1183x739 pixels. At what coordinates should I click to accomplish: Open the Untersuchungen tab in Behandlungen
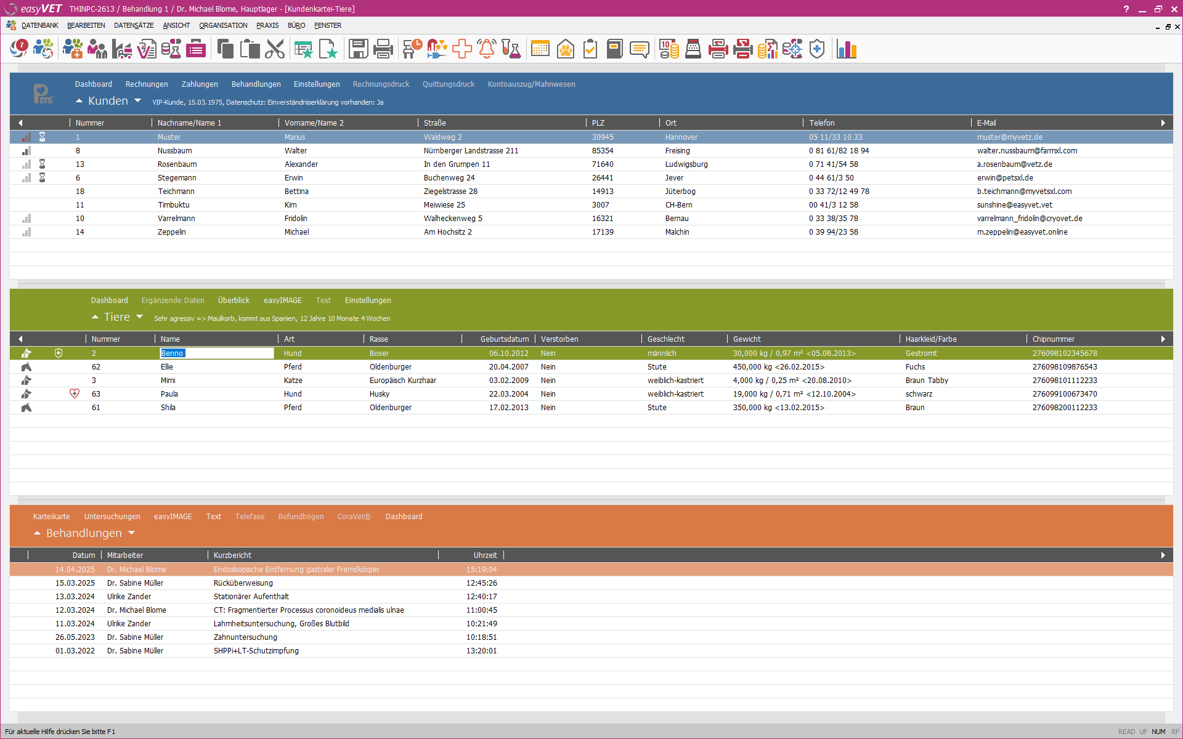click(x=112, y=517)
